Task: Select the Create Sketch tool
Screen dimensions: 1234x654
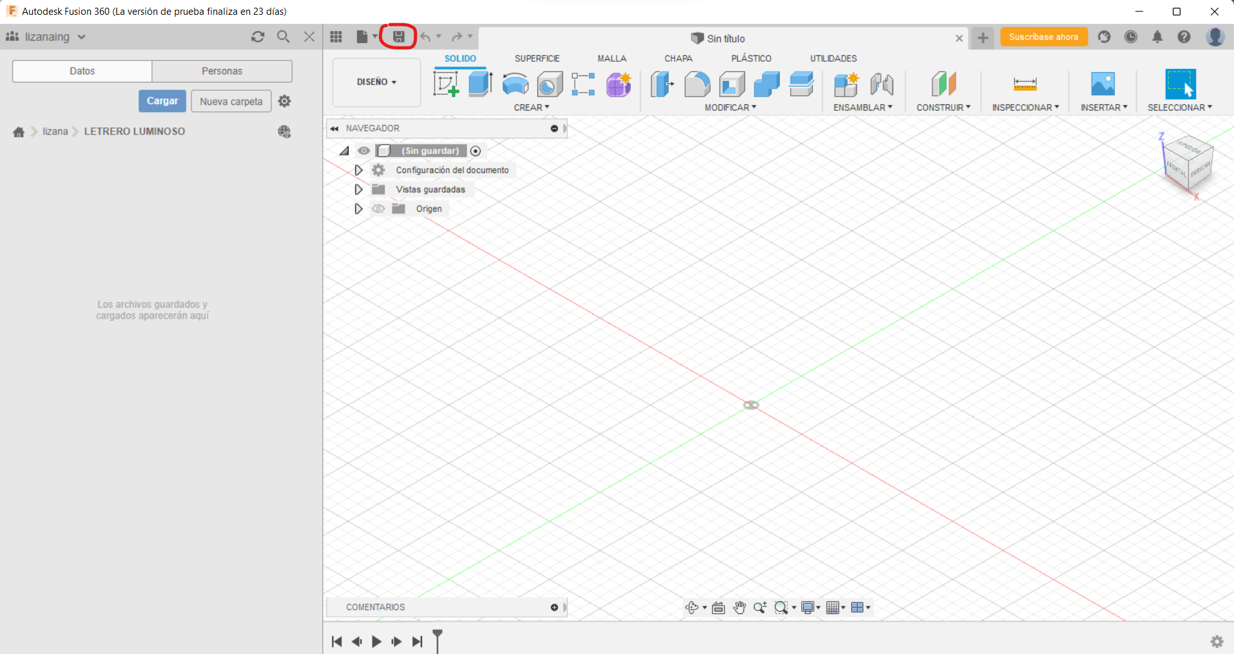Action: pyautogui.click(x=446, y=84)
